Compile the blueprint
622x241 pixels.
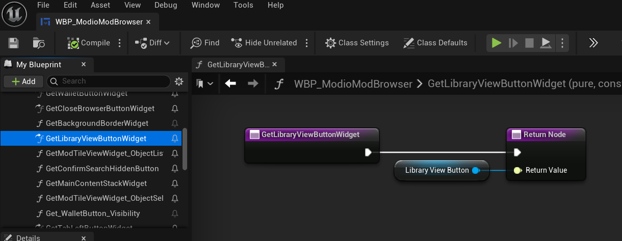[x=89, y=43]
